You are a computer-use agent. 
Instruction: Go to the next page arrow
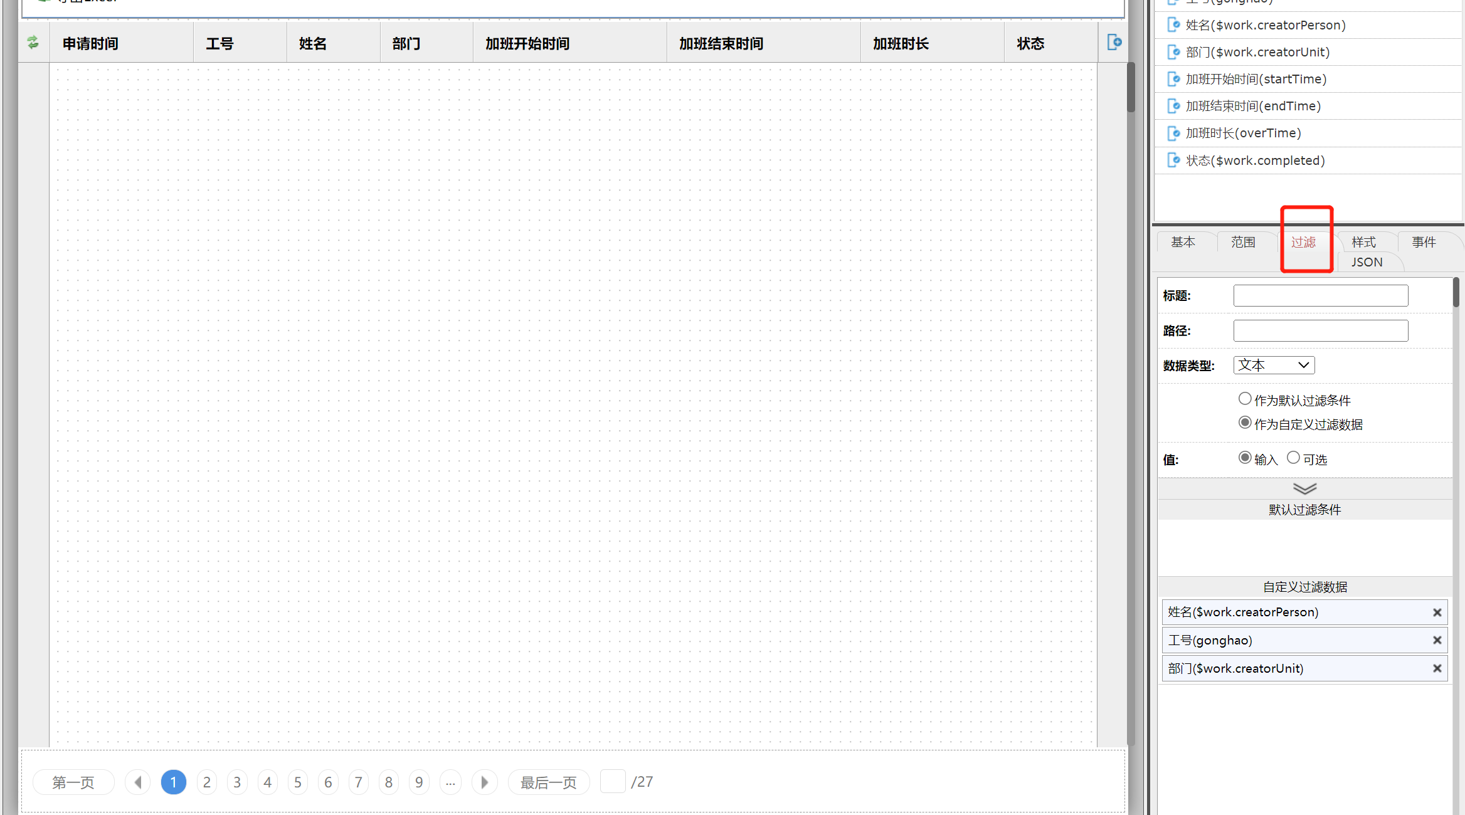click(484, 782)
